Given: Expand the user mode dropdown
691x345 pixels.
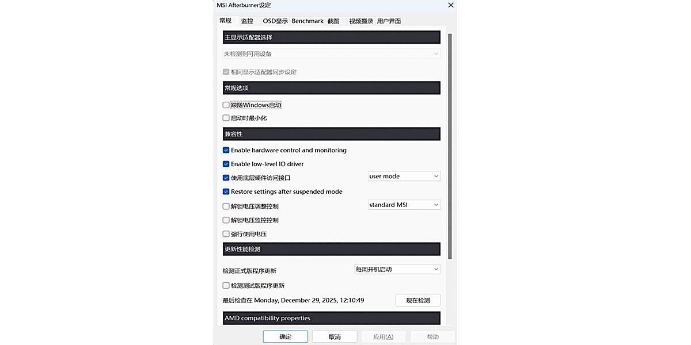Looking at the screenshot, I should 404,177.
